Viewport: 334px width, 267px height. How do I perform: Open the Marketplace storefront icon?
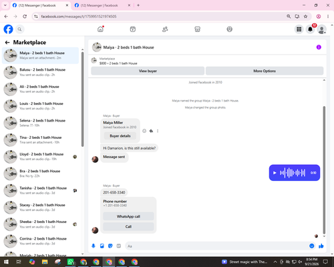[197, 29]
